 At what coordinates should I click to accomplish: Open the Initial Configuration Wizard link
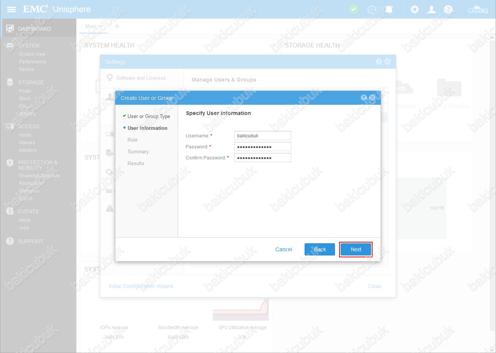coord(141,286)
